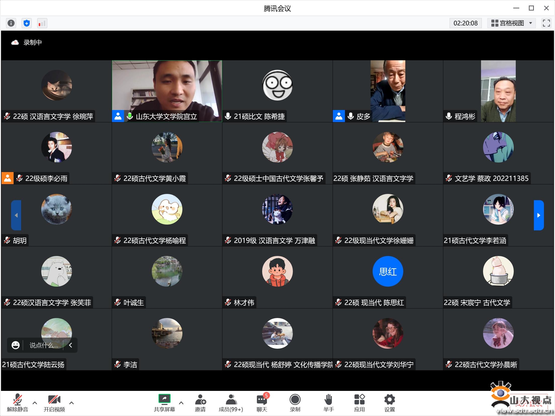This screenshot has width=555, height=416.
Task: Type in 说点什么 chat input
Action: coord(44,345)
